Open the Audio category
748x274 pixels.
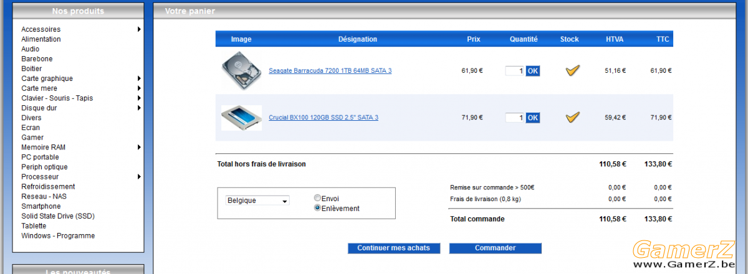[30, 49]
